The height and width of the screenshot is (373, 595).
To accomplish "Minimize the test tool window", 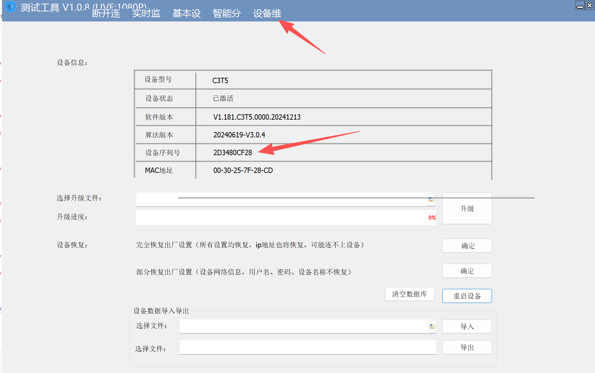I will click(580, 6).
